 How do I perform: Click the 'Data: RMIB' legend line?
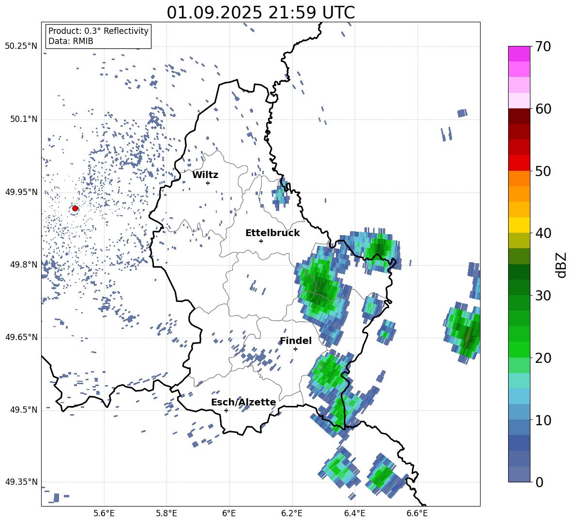click(71, 41)
